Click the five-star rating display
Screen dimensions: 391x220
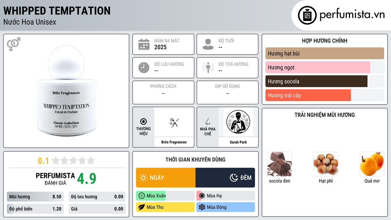coord(74,161)
